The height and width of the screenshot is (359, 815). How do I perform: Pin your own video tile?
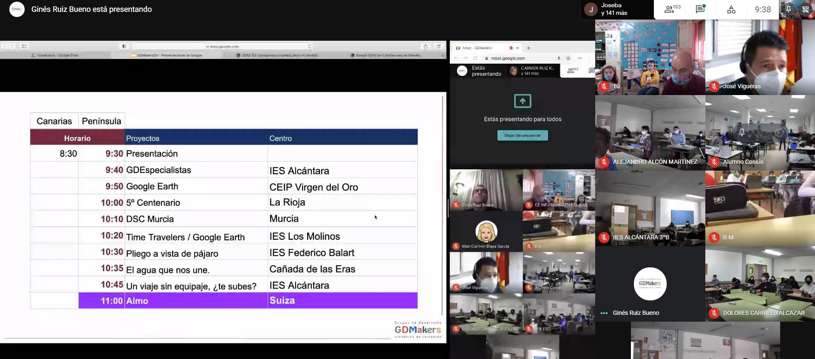tap(789, 9)
